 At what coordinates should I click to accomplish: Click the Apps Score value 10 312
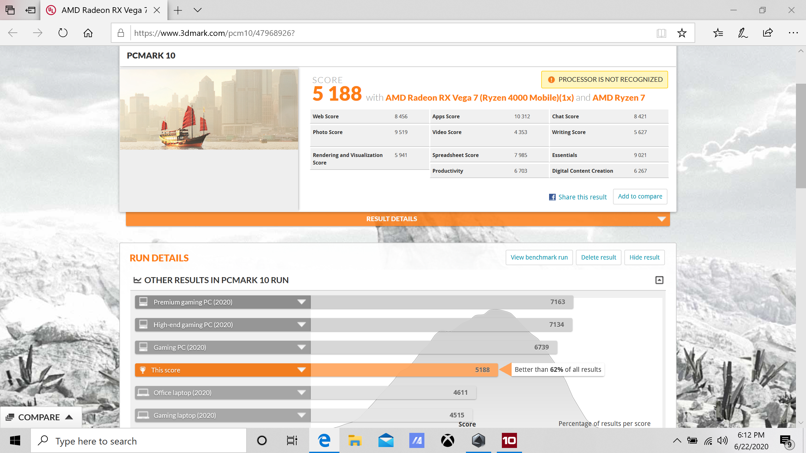click(522, 116)
